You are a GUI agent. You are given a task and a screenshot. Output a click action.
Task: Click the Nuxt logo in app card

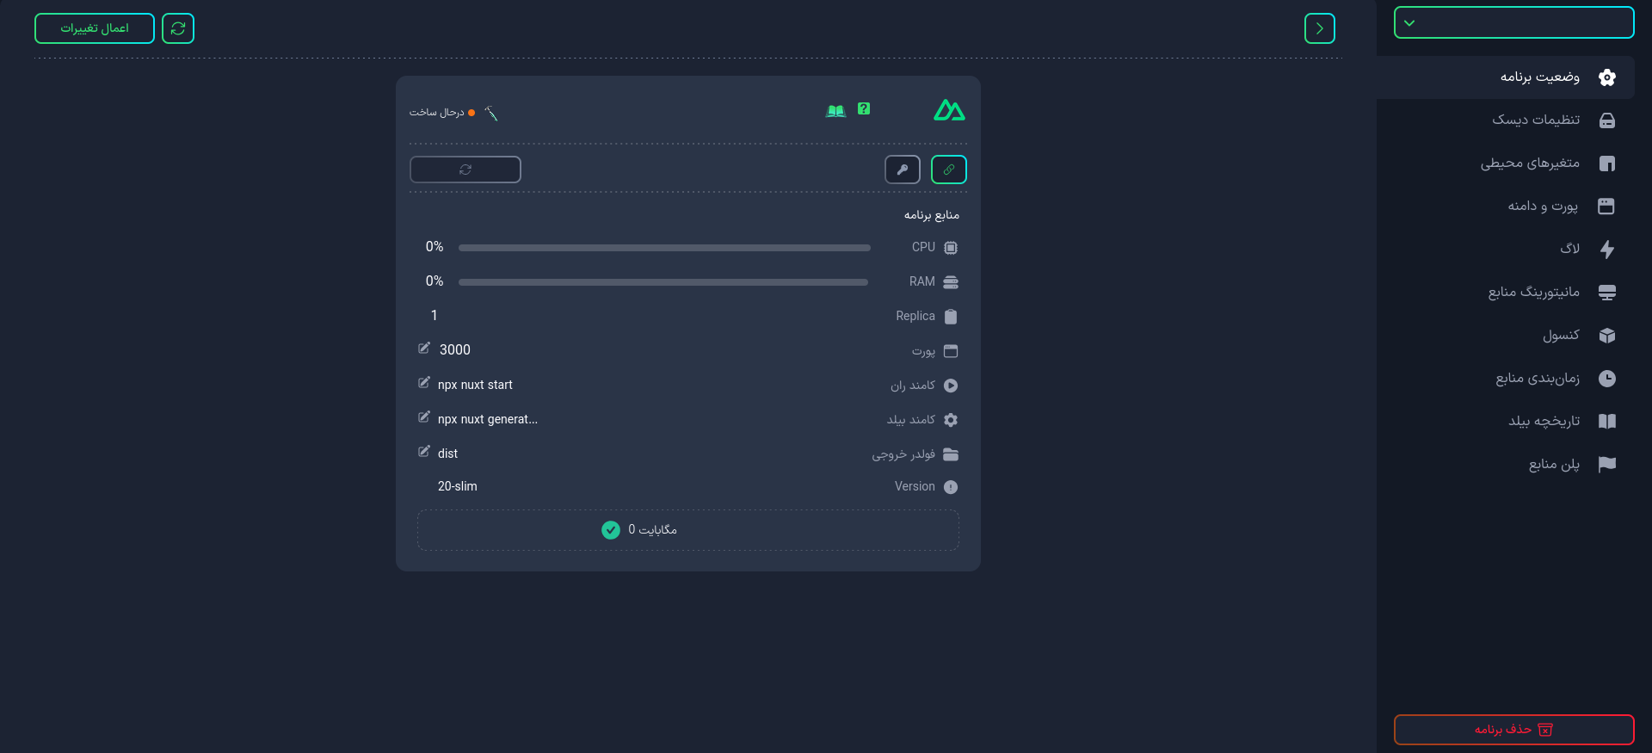point(949,110)
